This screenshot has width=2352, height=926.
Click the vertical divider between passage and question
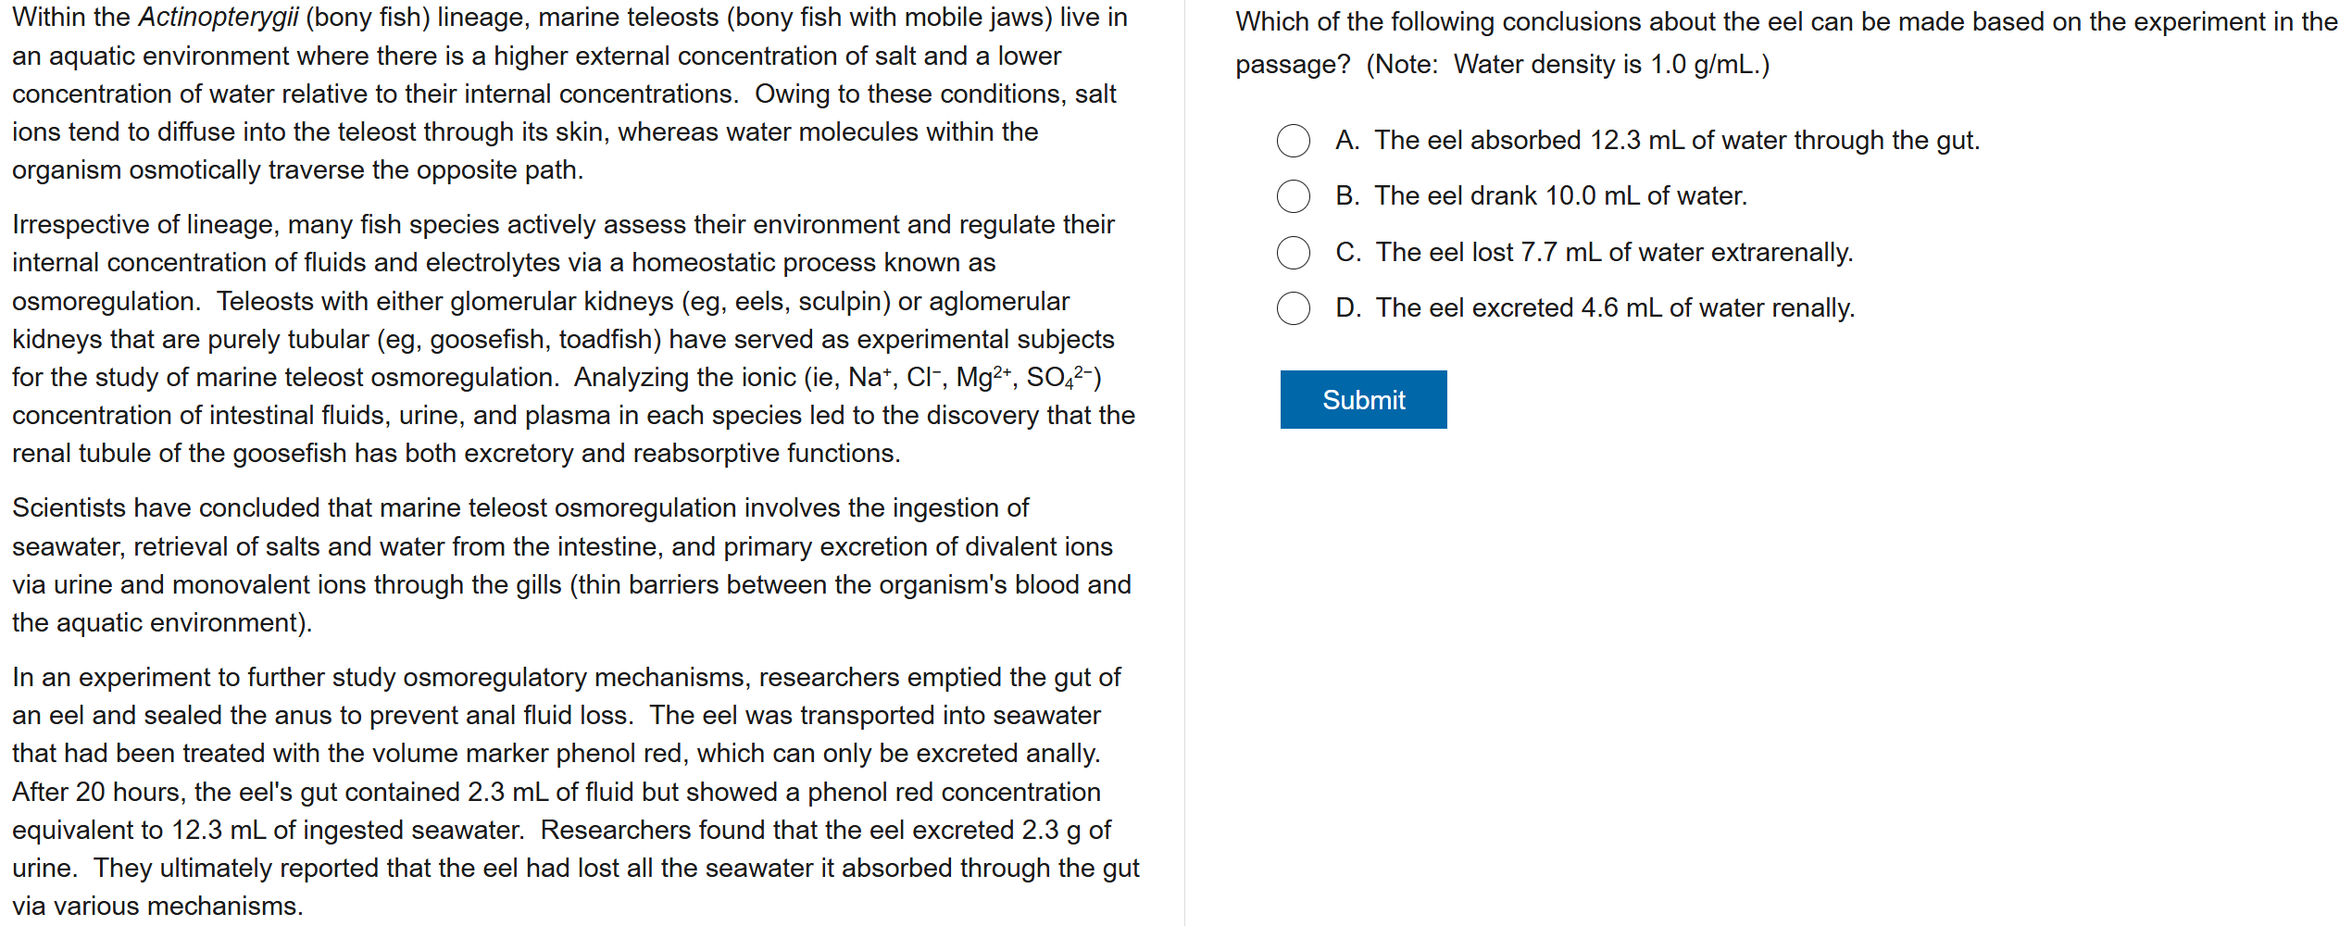click(x=1184, y=463)
